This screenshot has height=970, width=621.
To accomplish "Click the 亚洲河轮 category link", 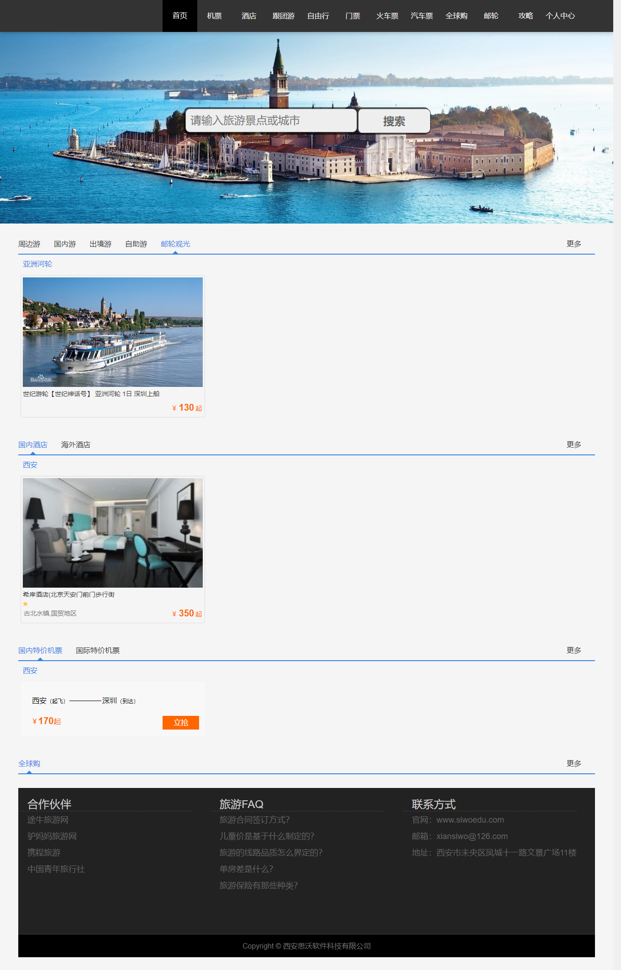I will click(37, 264).
